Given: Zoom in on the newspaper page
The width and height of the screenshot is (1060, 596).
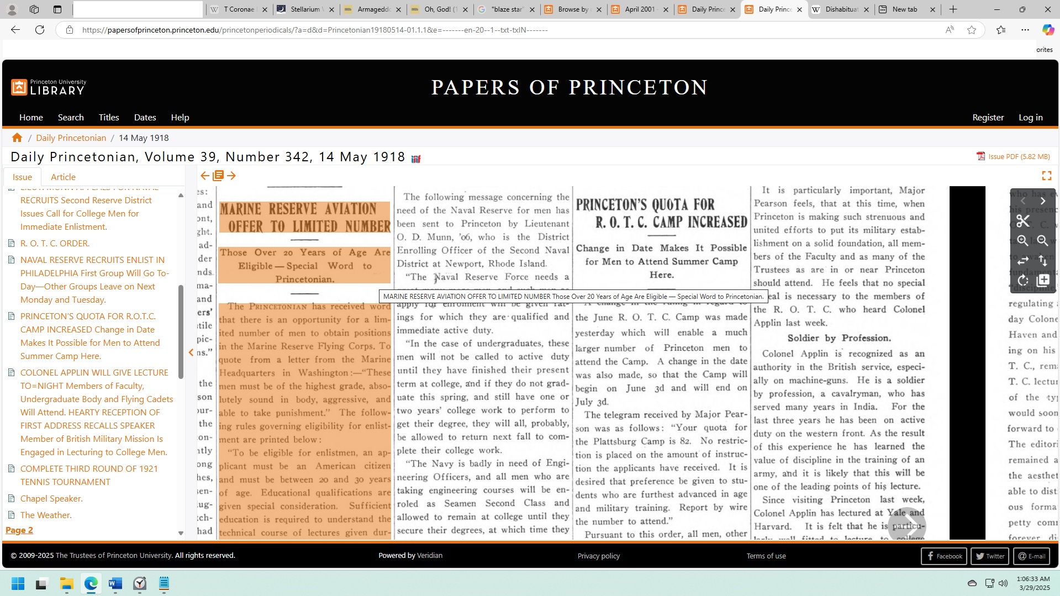Looking at the screenshot, I should pos(1022,241).
